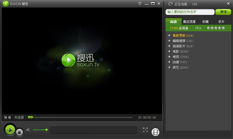Click the seek bar progress handle

(30, 117)
